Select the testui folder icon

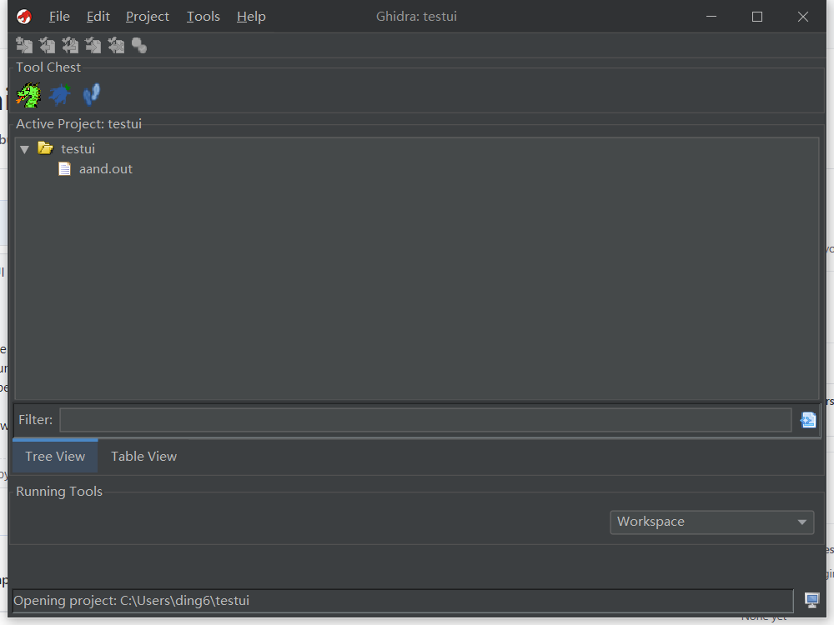click(x=46, y=148)
